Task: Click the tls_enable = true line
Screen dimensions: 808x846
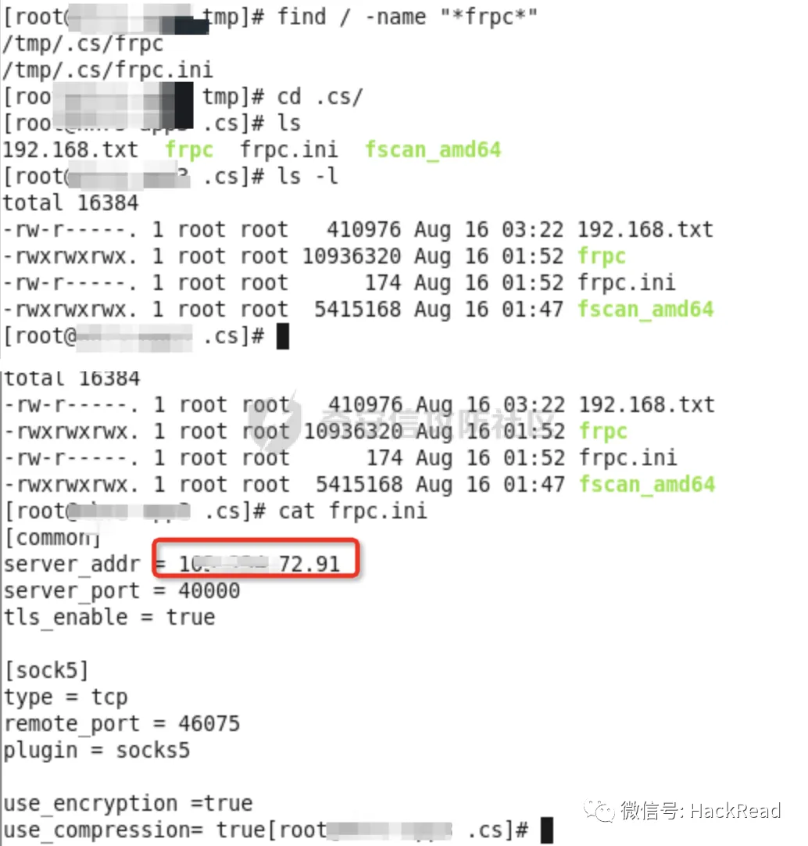Action: [x=109, y=618]
